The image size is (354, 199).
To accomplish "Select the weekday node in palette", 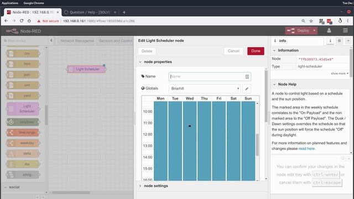I will (x=23, y=143).
